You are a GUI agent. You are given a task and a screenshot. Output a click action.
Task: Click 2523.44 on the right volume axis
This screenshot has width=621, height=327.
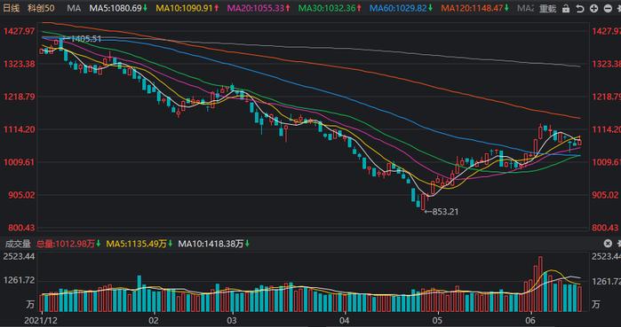point(606,257)
